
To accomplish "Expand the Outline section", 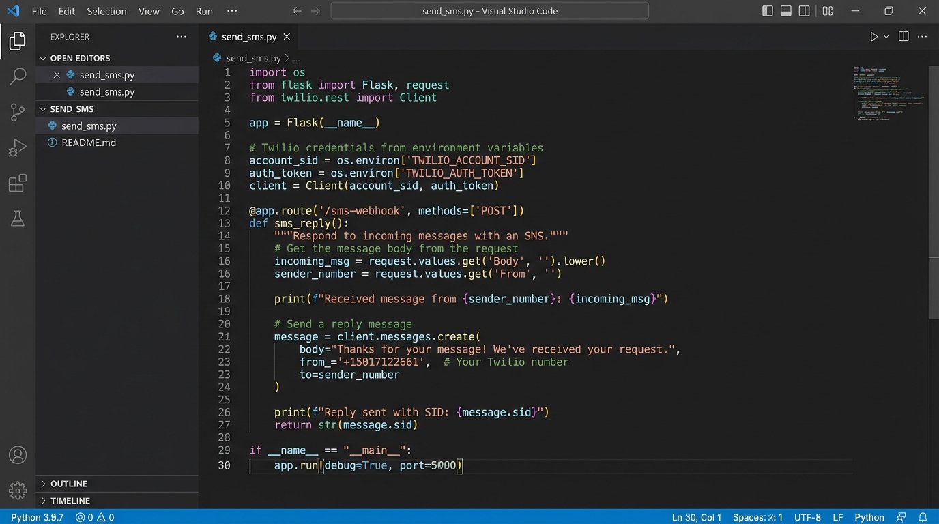I will click(x=68, y=484).
